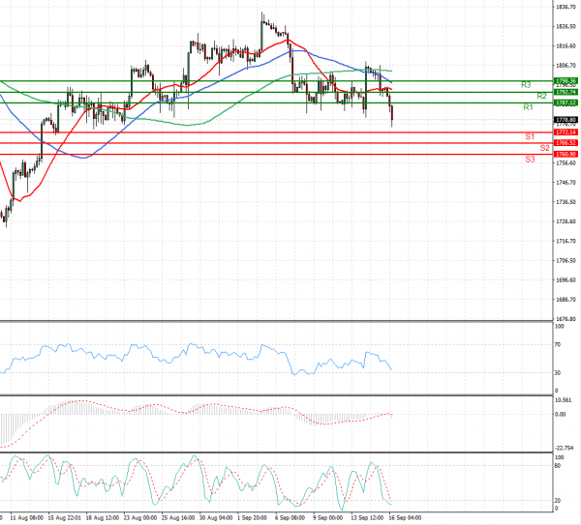581x525 pixels.
Task: Click the S3 support label
Action: coord(530,160)
